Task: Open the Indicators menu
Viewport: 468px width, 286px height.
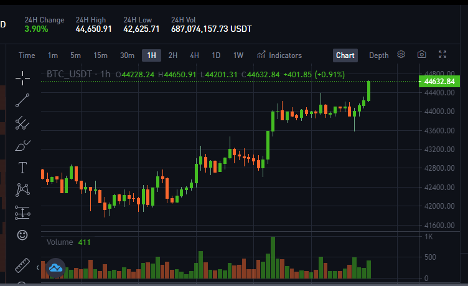Action: point(279,55)
